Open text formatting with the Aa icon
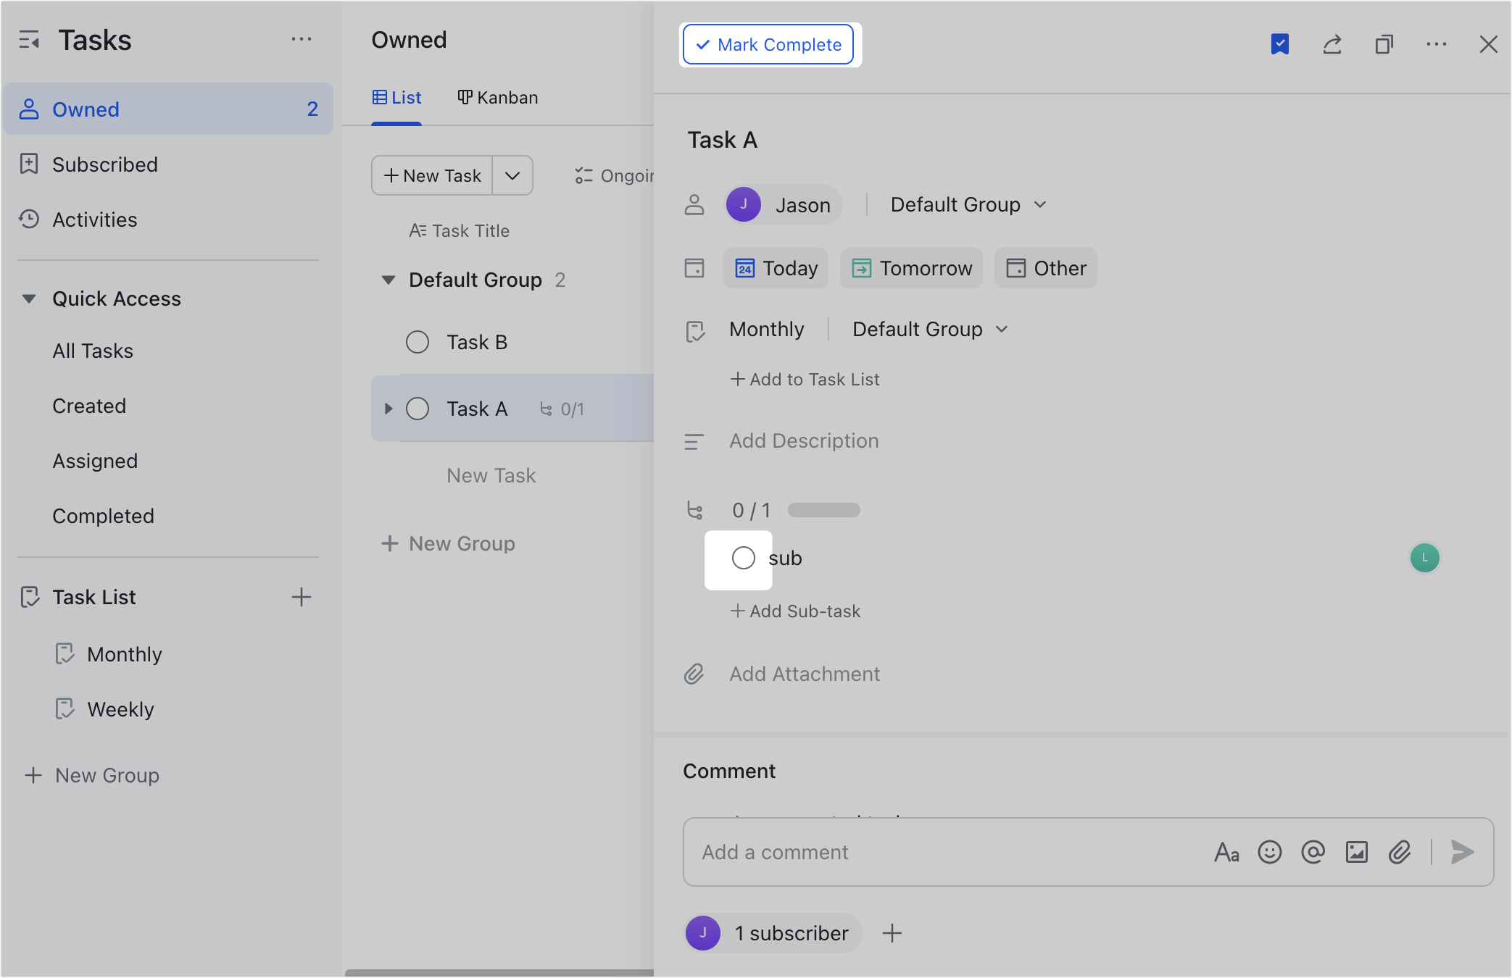The width and height of the screenshot is (1512, 978). (1226, 852)
